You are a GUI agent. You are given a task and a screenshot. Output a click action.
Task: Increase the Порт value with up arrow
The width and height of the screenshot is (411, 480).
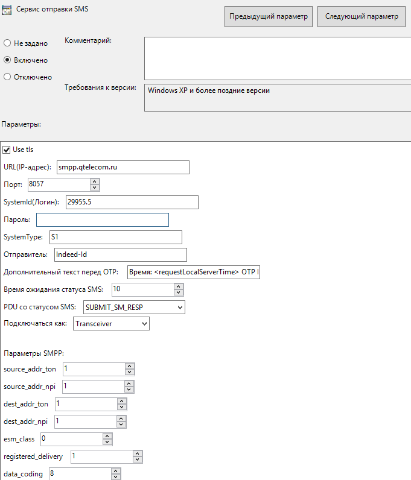click(x=94, y=182)
